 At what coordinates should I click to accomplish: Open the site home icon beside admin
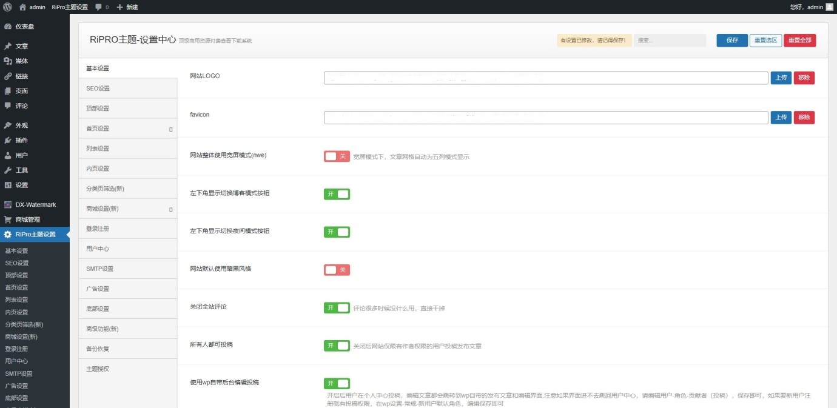(x=22, y=7)
